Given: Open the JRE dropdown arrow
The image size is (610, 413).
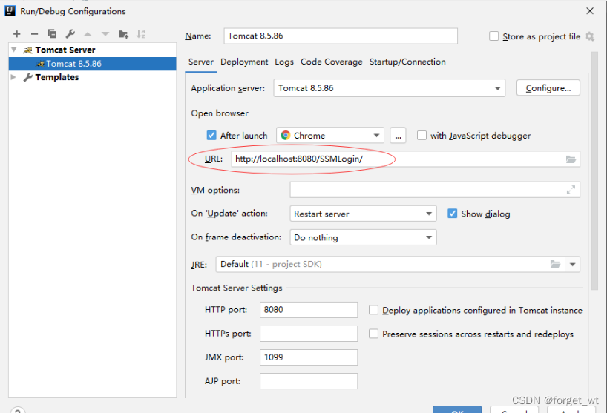Looking at the screenshot, I should [x=573, y=265].
